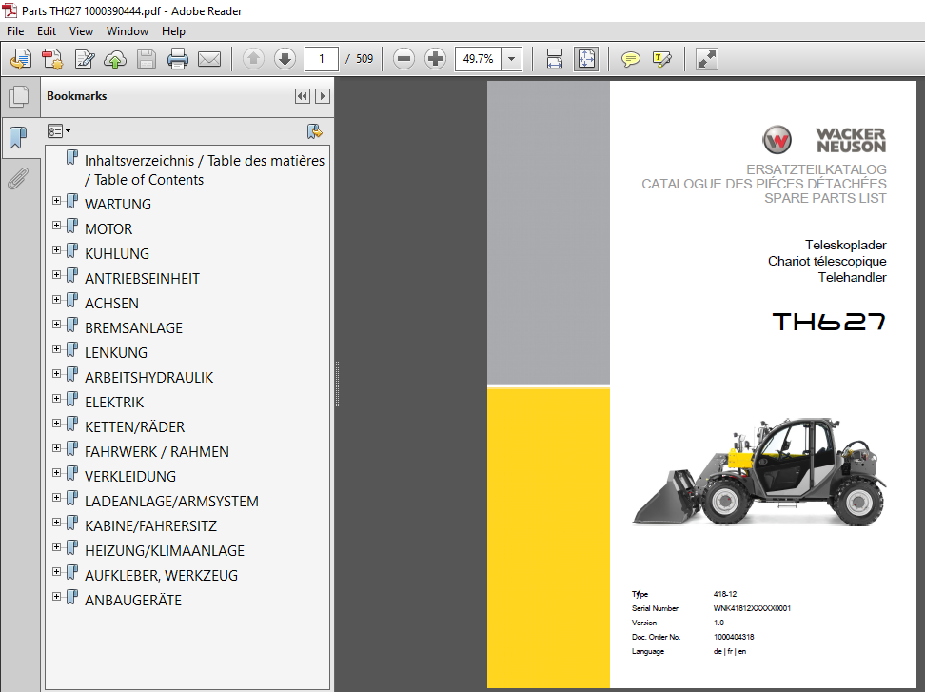
Task: Zoom in with the plus button
Action: [x=435, y=59]
